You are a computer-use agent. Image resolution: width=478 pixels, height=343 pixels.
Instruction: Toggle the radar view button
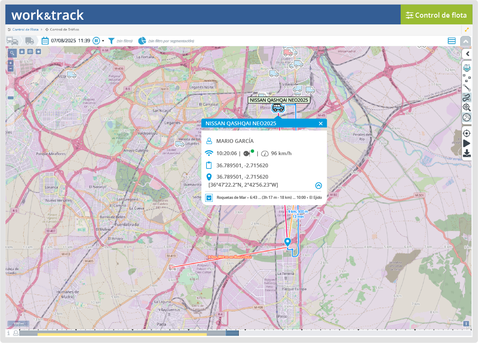[467, 117]
